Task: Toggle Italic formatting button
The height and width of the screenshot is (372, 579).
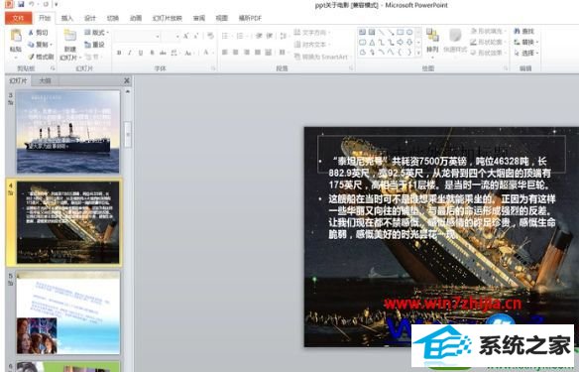Action: [x=130, y=54]
